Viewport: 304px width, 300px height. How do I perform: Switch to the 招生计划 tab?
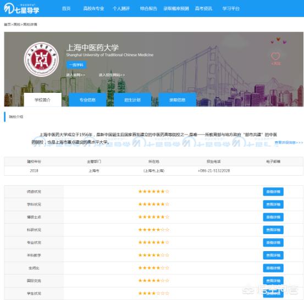(132, 100)
